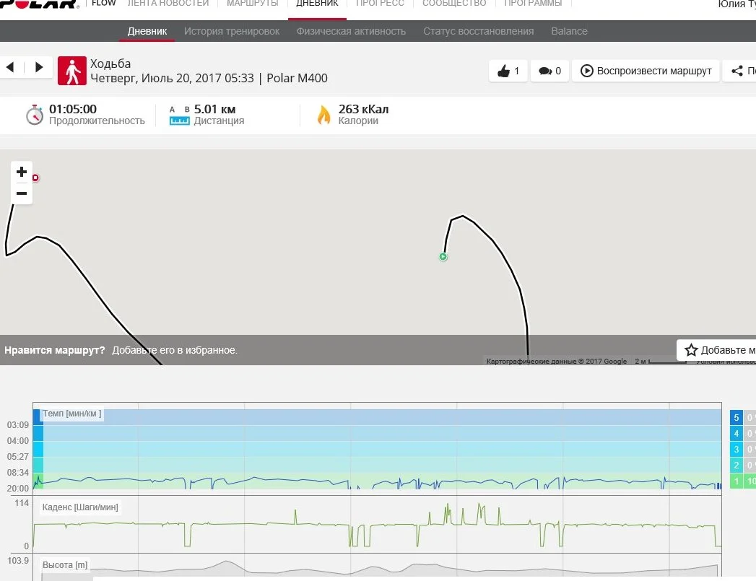Viewport: 756px width, 581px height.
Task: Click the green route start marker
Action: point(443,257)
